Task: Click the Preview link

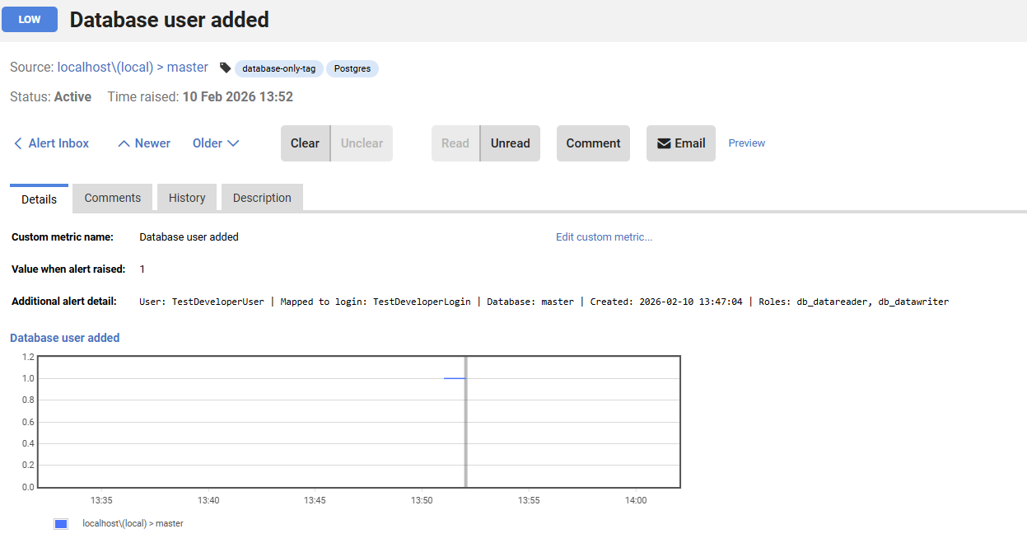Action: tap(745, 143)
